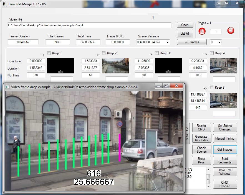This screenshot has height=195, width=245.
Task: Click Keep 4 From Time field 6.208333
Action: [198, 61]
